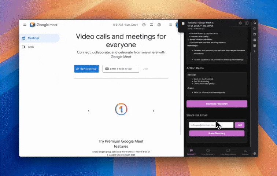
Task: Click the New meeting button
Action: point(86,69)
